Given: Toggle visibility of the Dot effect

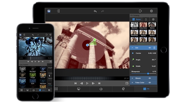Looking at the screenshot, I should click(x=150, y=48).
